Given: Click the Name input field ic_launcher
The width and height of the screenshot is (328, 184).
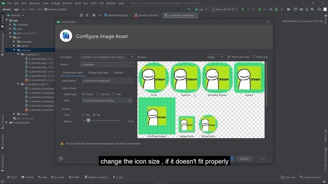Looking at the screenshot, I should click(107, 64).
